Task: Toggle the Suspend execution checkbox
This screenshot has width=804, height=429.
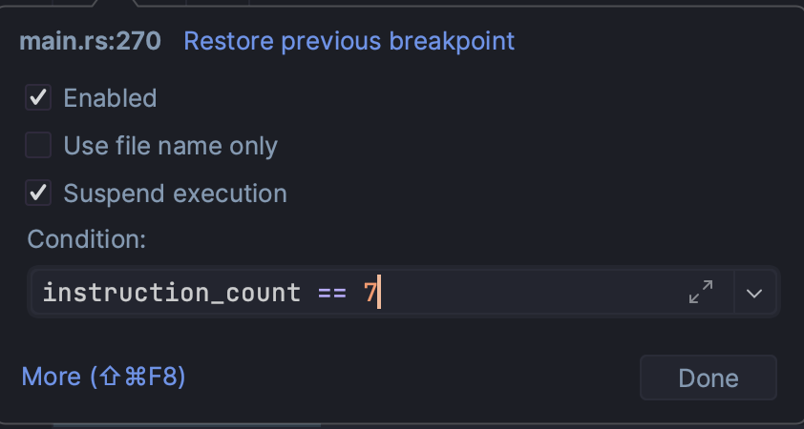Action: click(x=38, y=194)
